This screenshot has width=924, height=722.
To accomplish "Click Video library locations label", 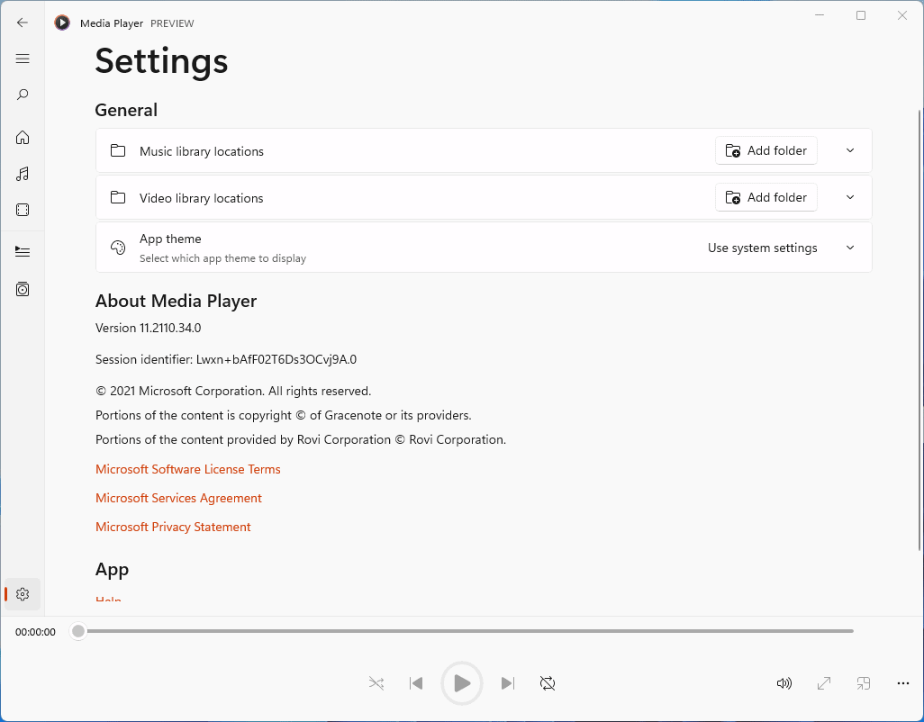I will (202, 198).
